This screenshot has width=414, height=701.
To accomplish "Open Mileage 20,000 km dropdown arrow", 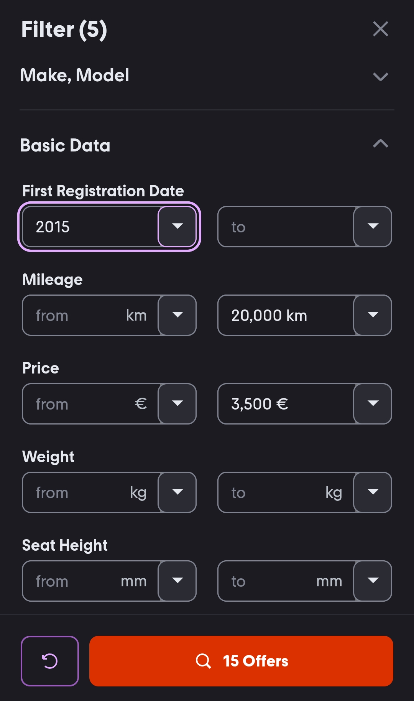I will click(373, 315).
